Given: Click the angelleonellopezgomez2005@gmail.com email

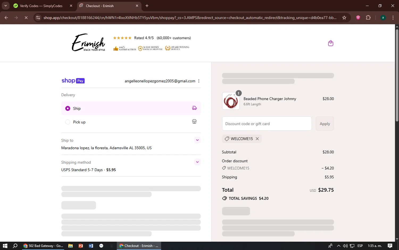Looking at the screenshot, I should [160, 81].
